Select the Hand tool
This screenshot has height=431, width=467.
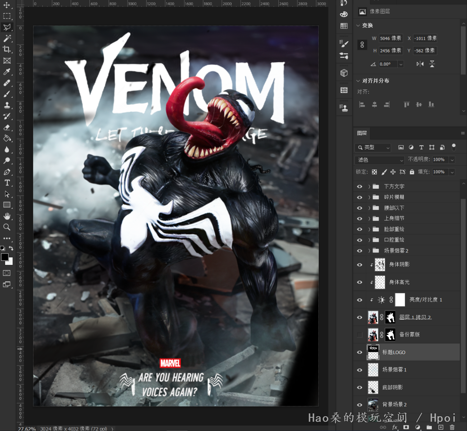click(x=7, y=216)
